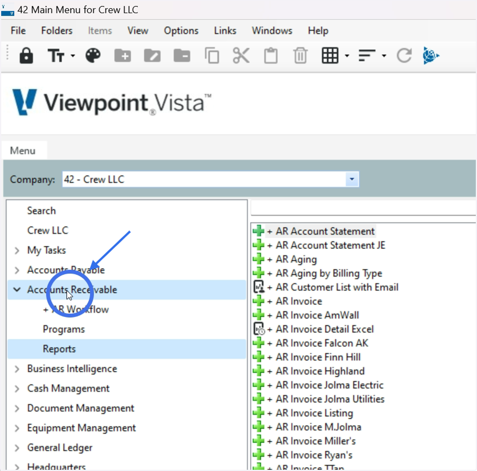477x471 pixels.
Task: Click the trash delete icon
Action: [x=301, y=56]
